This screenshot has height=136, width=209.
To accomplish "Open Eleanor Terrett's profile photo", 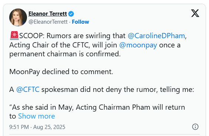I will 18,17.
